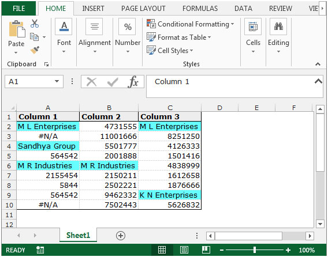
Task: Add a new sheet with plus icon
Action: point(121,236)
